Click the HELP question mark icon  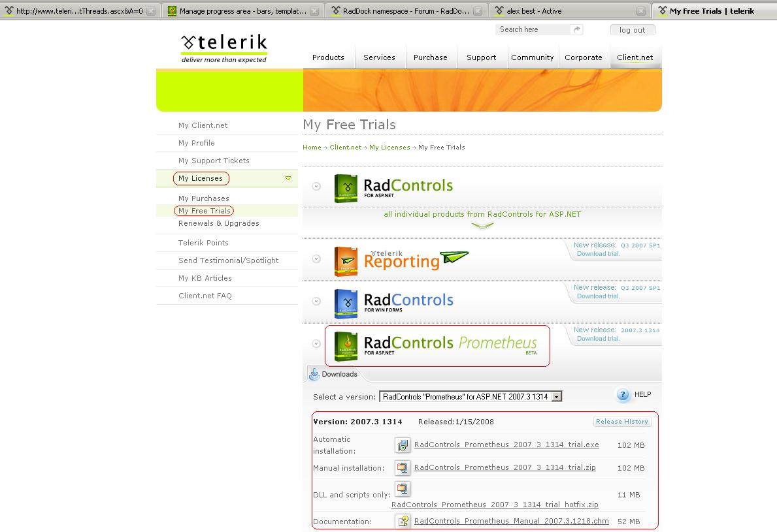click(x=623, y=394)
